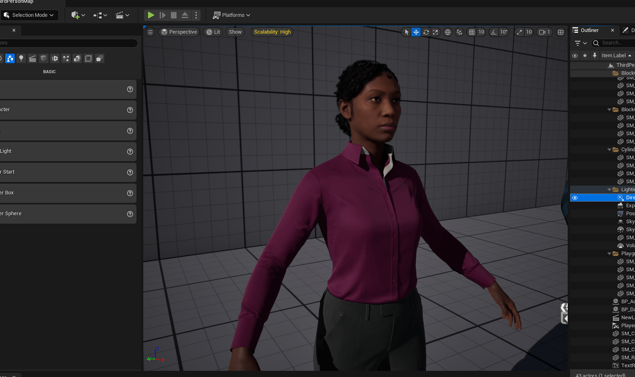Open the Cinematics clapperboard category
The image size is (635, 377).
[x=32, y=58]
